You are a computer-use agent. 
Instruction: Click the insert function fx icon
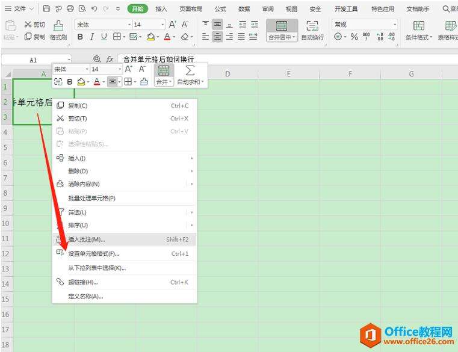(110, 60)
